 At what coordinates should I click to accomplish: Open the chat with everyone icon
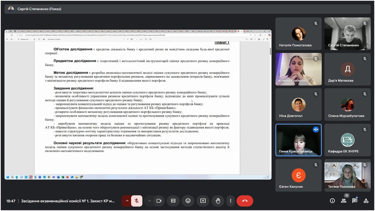[x=355, y=201]
